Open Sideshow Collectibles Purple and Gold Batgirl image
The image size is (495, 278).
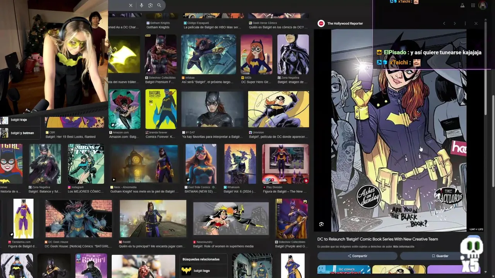coord(292,219)
